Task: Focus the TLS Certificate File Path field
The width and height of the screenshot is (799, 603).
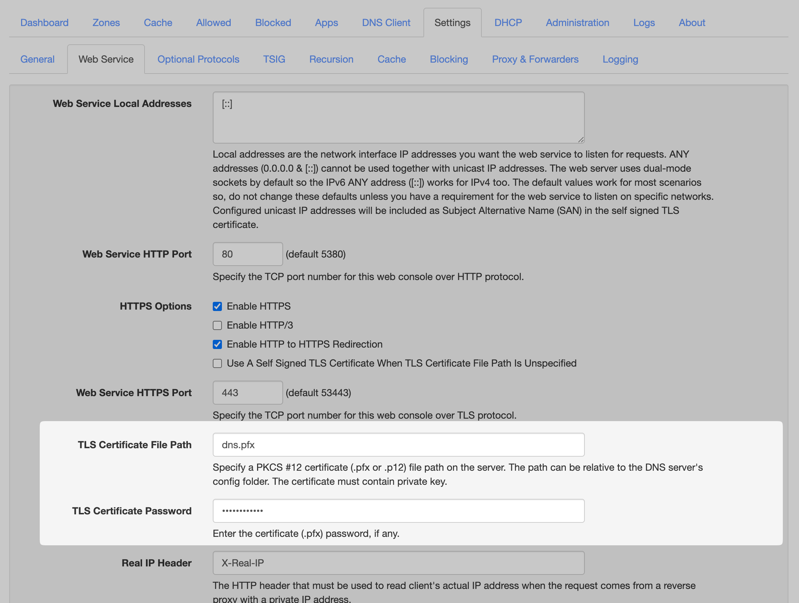Action: (x=398, y=445)
